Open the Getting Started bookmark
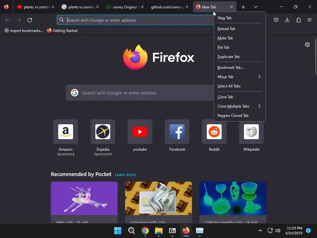 [62, 31]
